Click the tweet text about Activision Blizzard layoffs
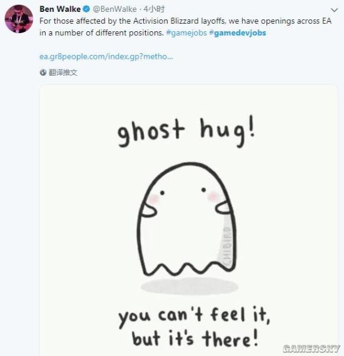344x356 pixels. click(185, 27)
